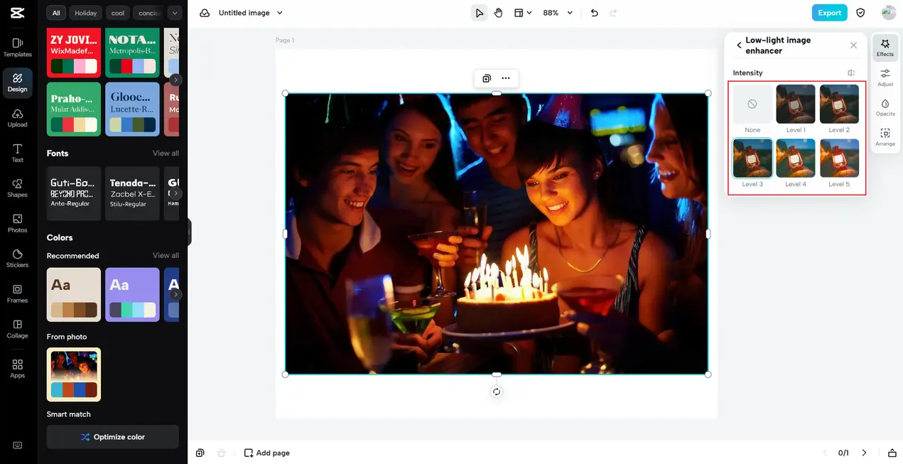Expand more filter chips dropdown
The image size is (903, 464).
click(175, 13)
